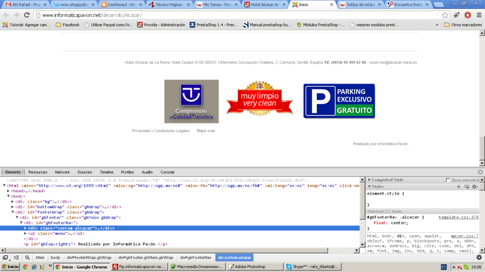Select div#gkFooterNav in the breadcrumb
Viewport: 485px width, 272px height.
point(195,257)
